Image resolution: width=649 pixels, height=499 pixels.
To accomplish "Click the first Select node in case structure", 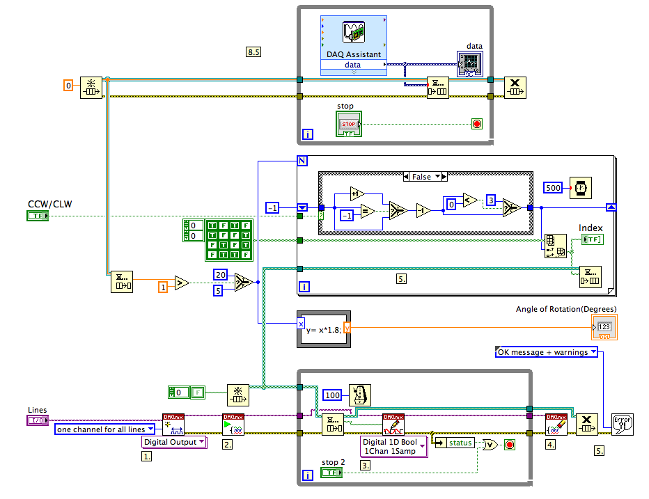I will pyautogui.click(x=398, y=211).
